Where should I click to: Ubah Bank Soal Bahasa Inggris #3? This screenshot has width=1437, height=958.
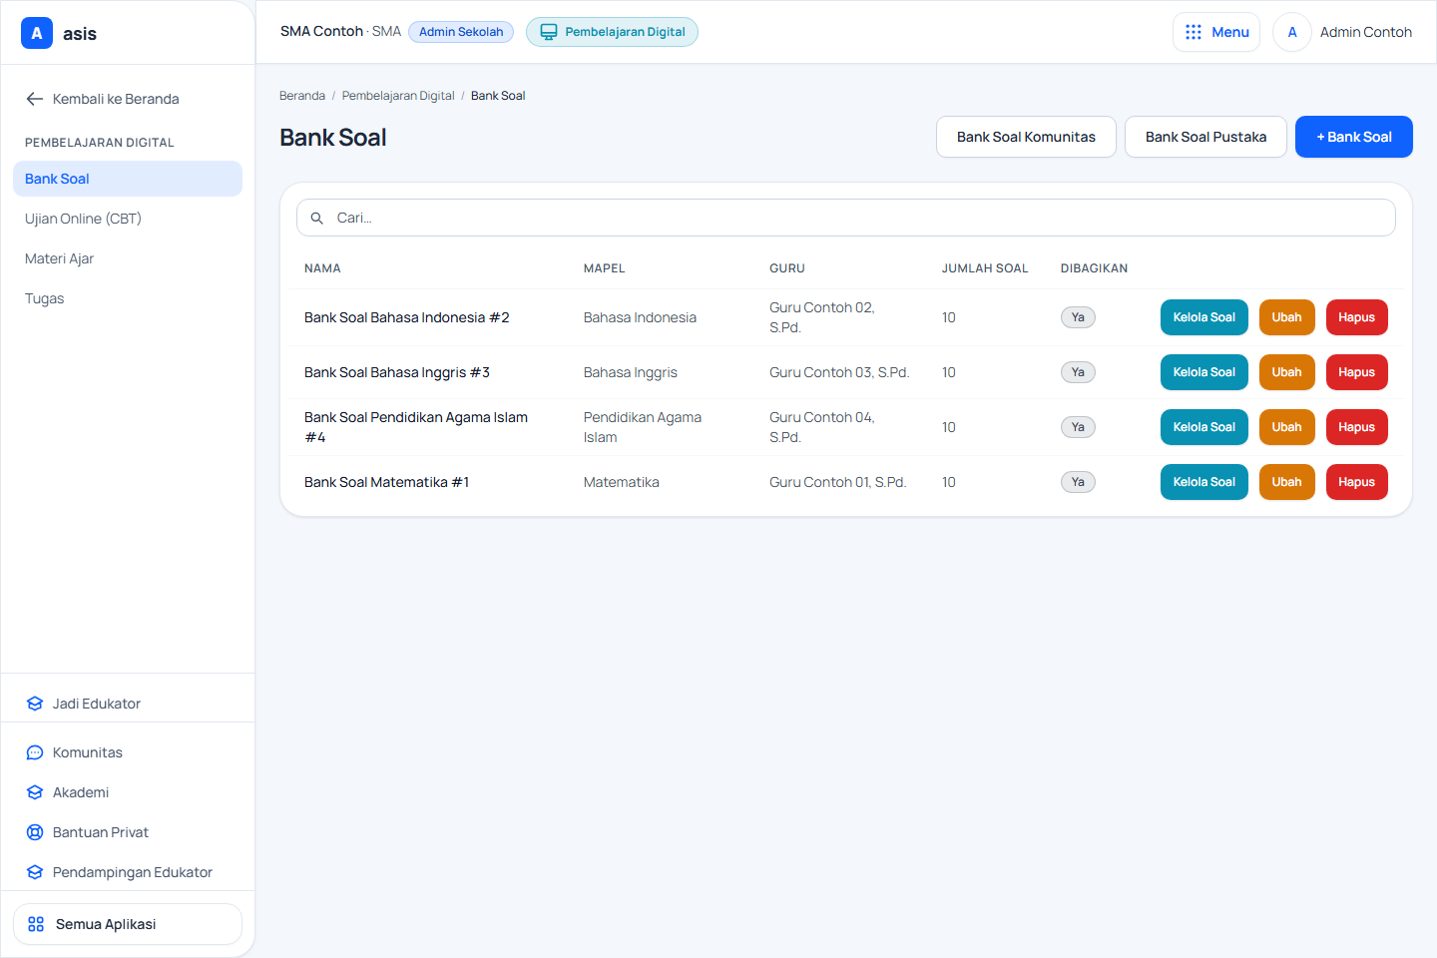1287,372
